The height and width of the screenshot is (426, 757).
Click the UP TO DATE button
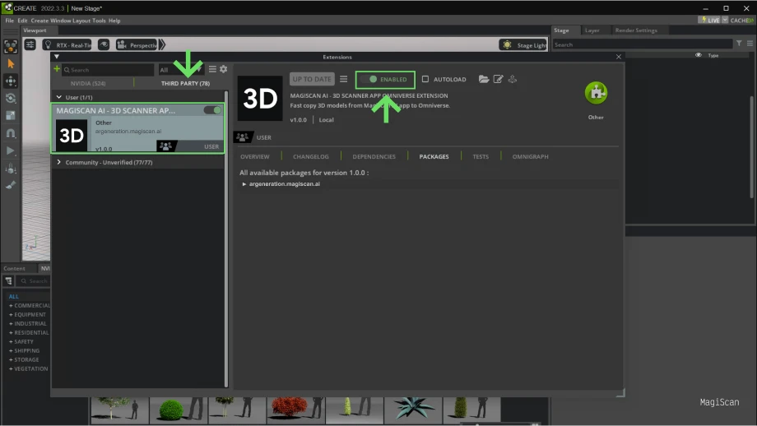click(312, 79)
